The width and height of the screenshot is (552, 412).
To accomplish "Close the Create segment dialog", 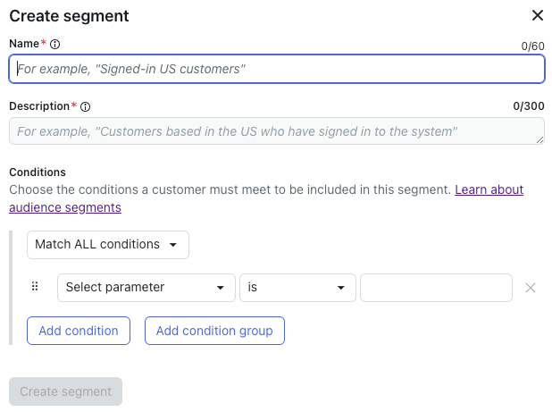I will click(538, 15).
